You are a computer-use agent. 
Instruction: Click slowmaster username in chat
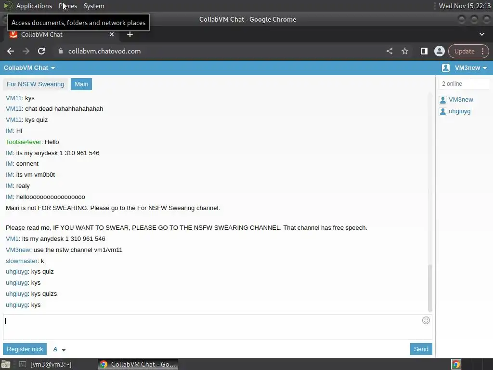[22, 261]
